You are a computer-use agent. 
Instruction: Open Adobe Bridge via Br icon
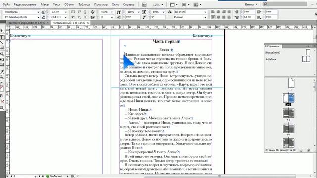point(144,4)
